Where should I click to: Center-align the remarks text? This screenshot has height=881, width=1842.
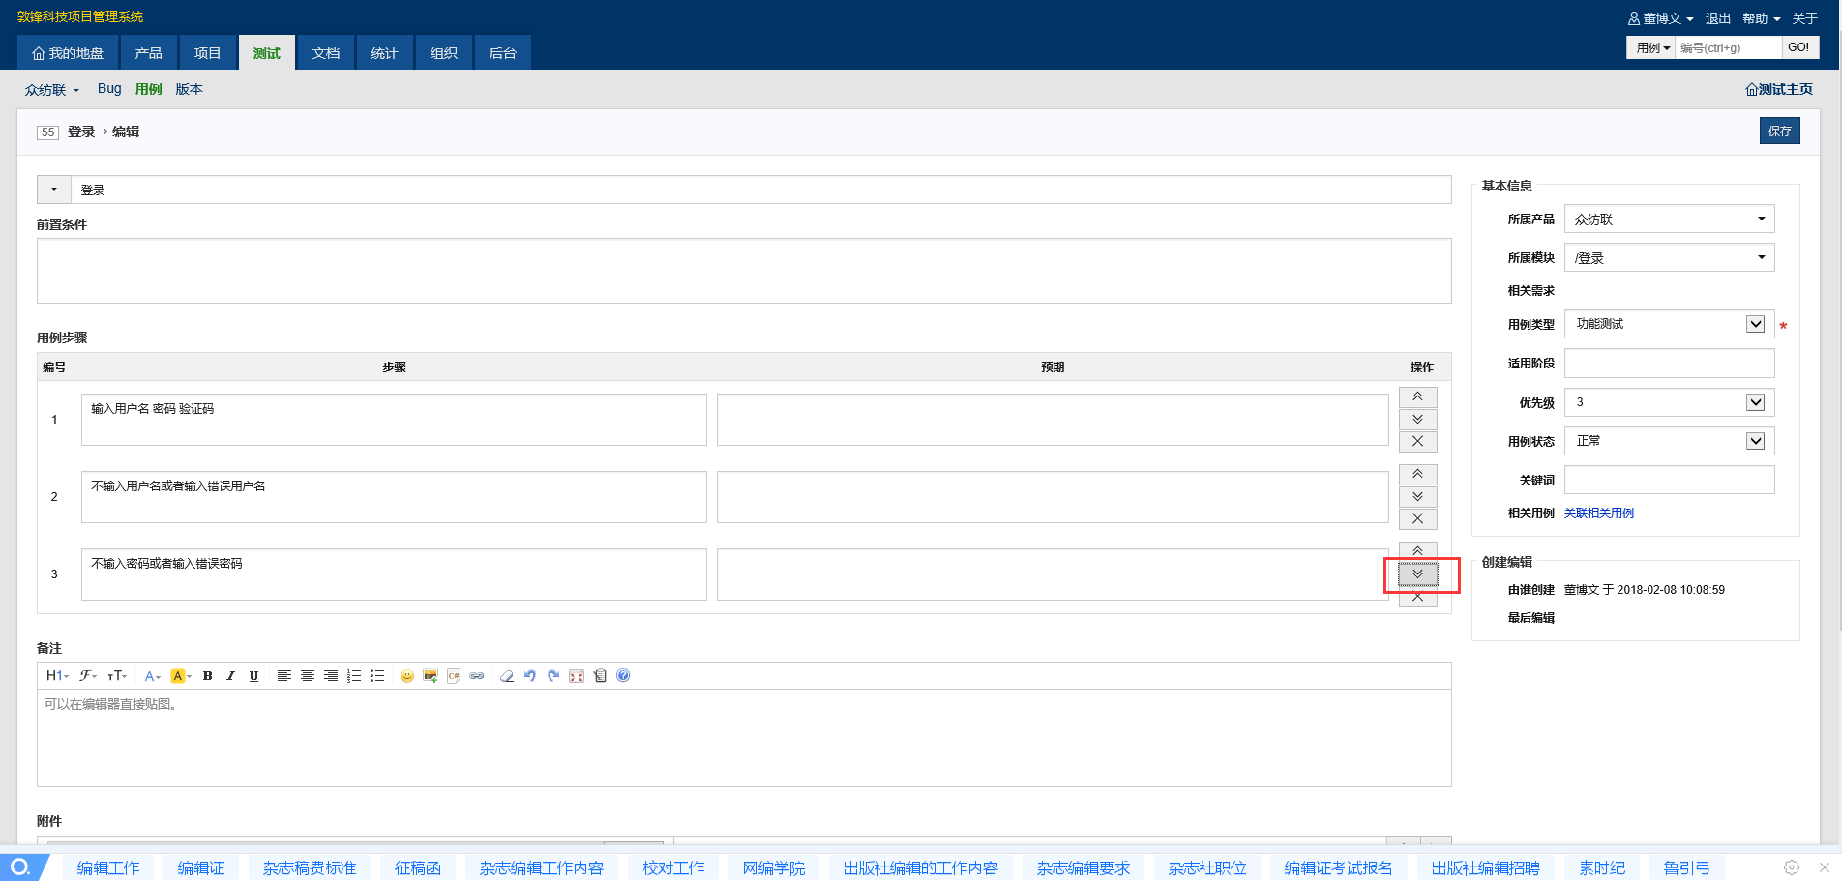click(x=307, y=676)
